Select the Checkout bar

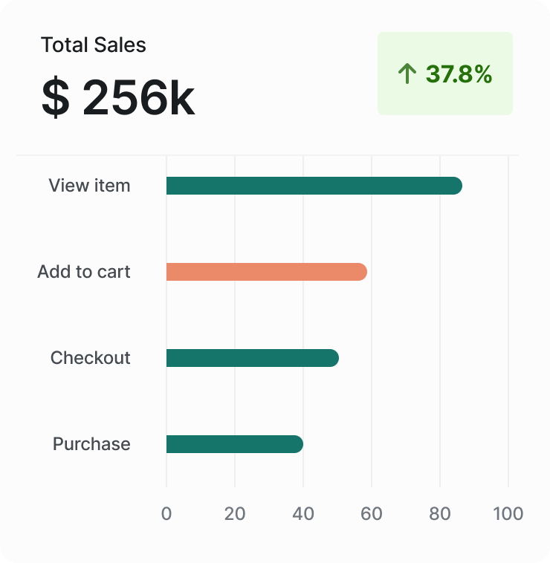pos(252,358)
